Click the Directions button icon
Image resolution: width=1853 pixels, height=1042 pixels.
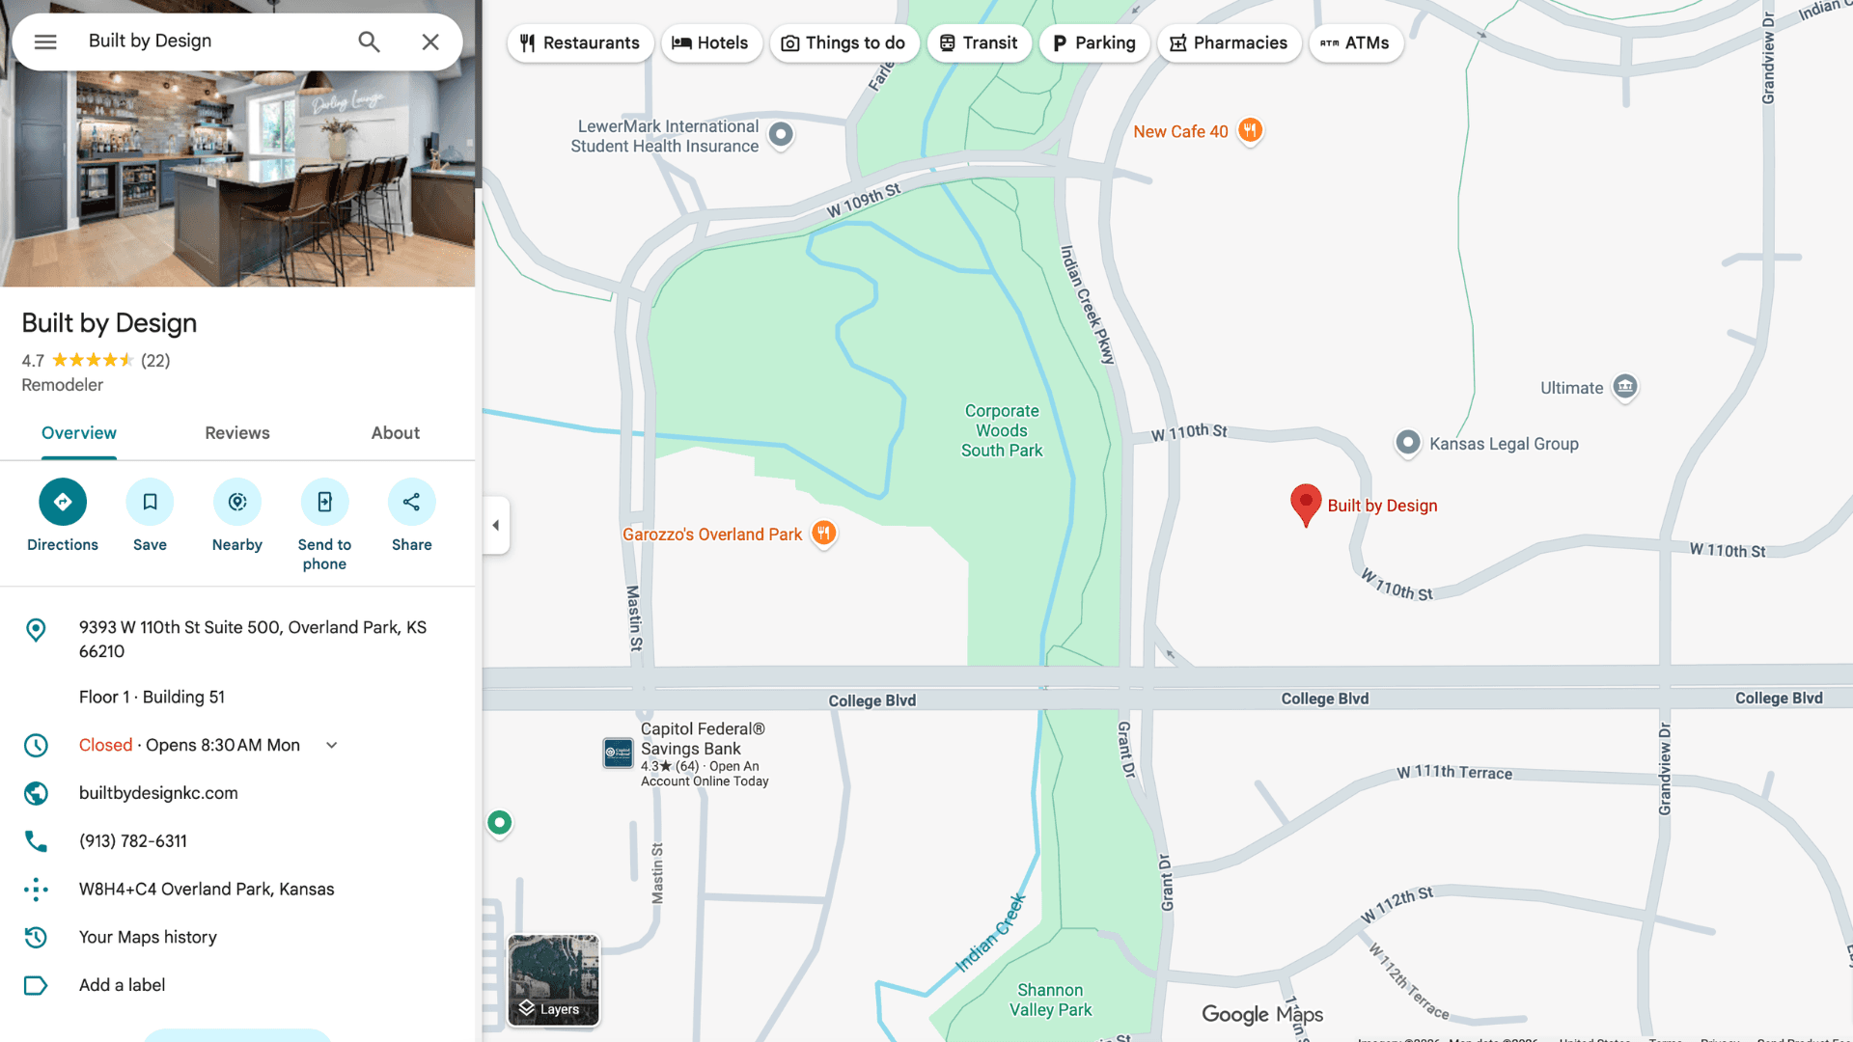[63, 502]
